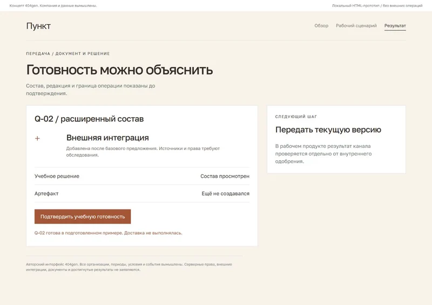
Task: Click heading Передать текущую версию
Action: [328, 130]
